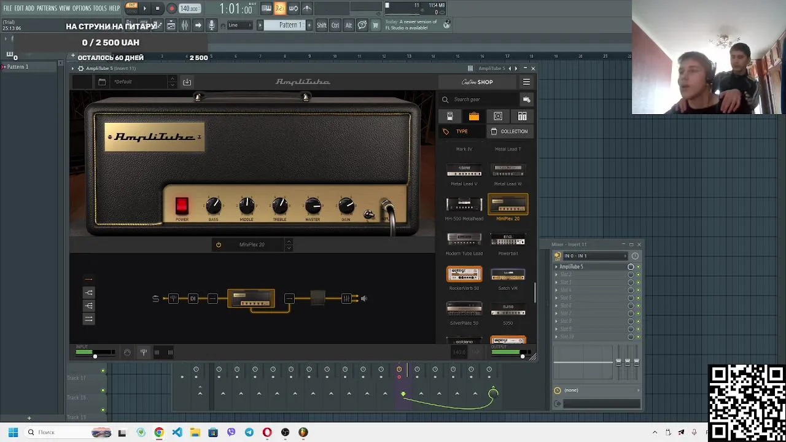Show the rack effects category icon
Image resolution: width=786 pixels, height=442 pixels.
click(x=522, y=116)
